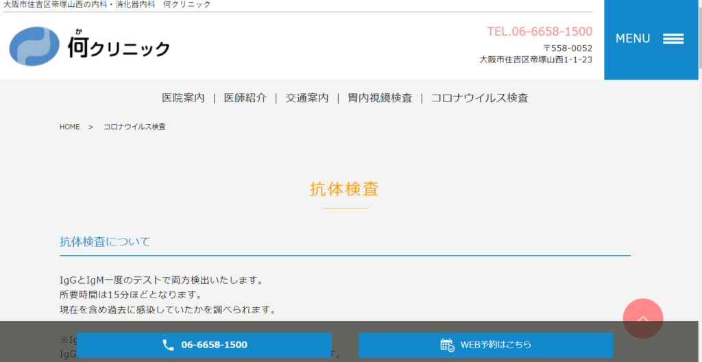Click the HOME breadcrumb link

(70, 127)
